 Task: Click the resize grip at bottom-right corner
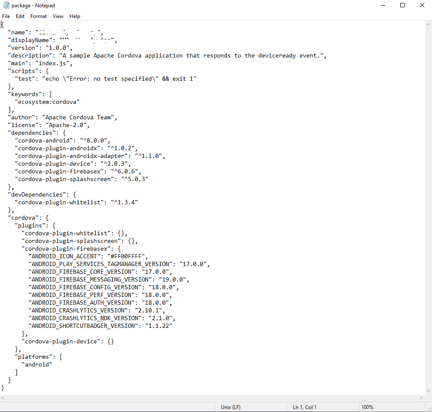pyautogui.click(x=429, y=409)
